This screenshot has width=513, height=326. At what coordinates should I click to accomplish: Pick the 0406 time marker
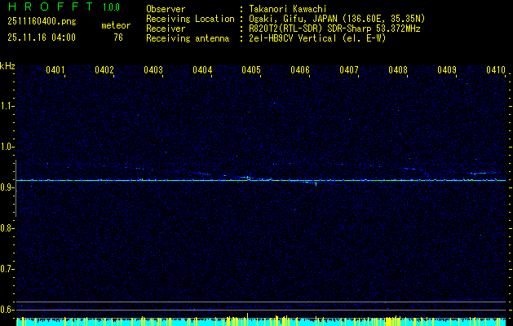click(300, 70)
